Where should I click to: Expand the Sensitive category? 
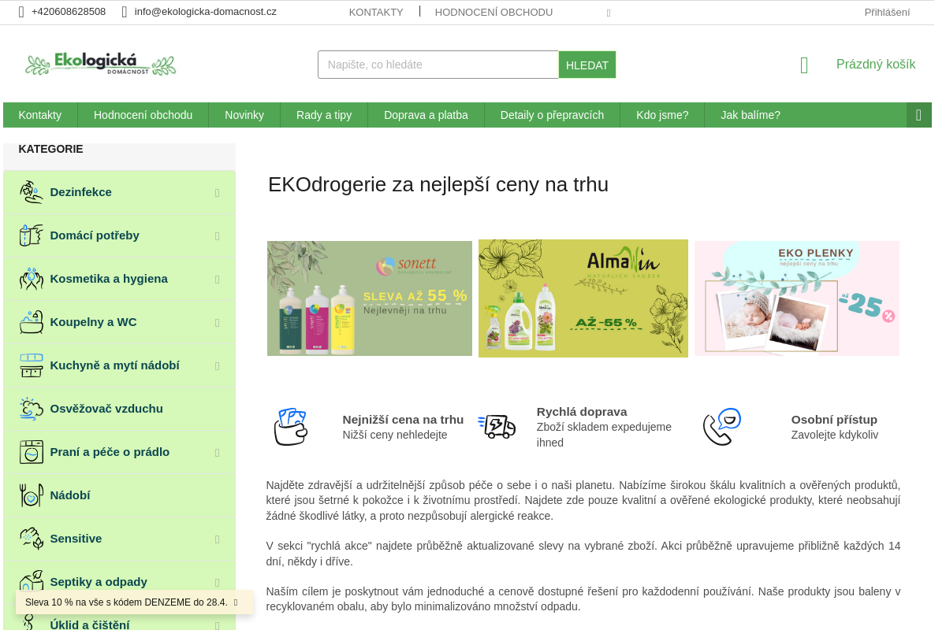(218, 539)
